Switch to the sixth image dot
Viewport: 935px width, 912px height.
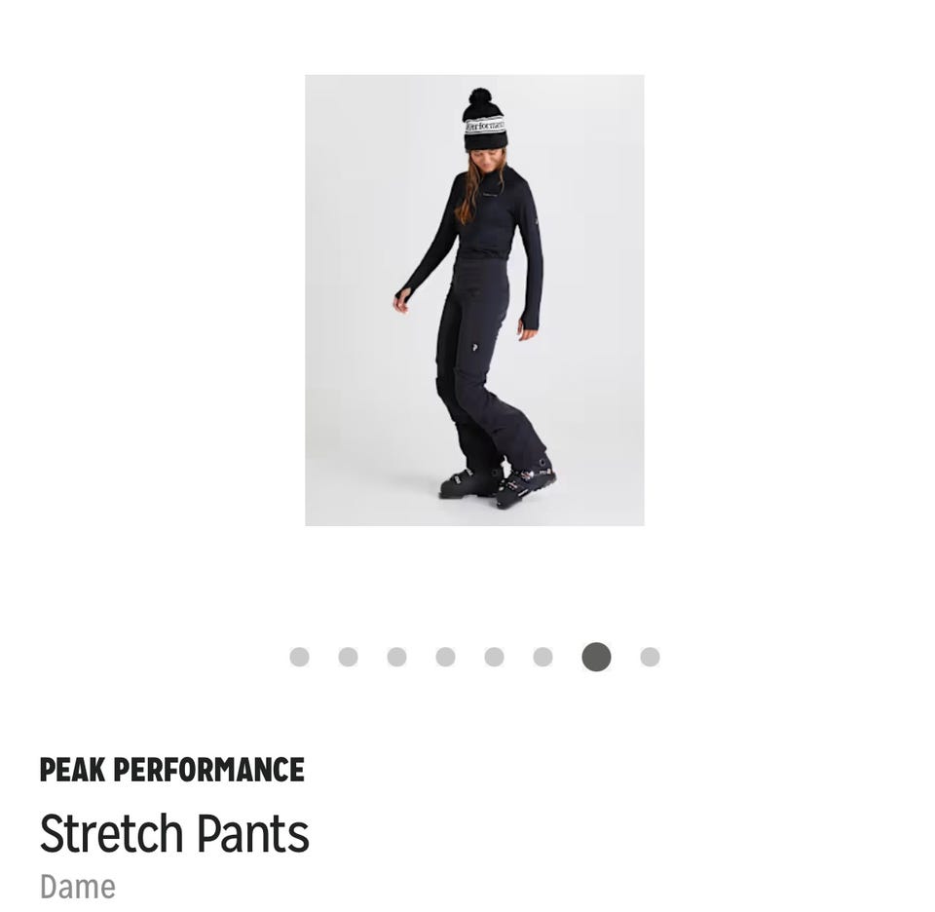(542, 657)
